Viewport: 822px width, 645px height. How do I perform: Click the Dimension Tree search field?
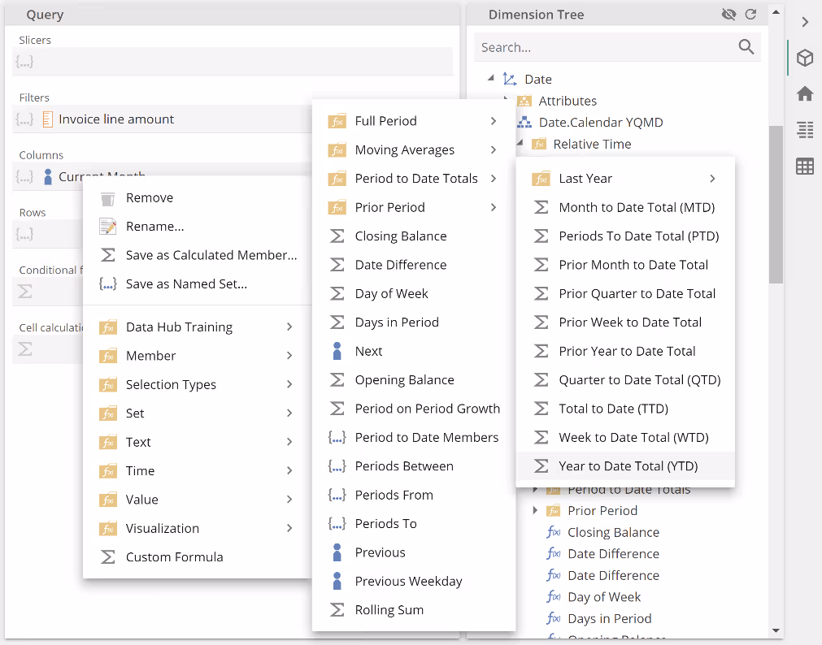point(606,47)
